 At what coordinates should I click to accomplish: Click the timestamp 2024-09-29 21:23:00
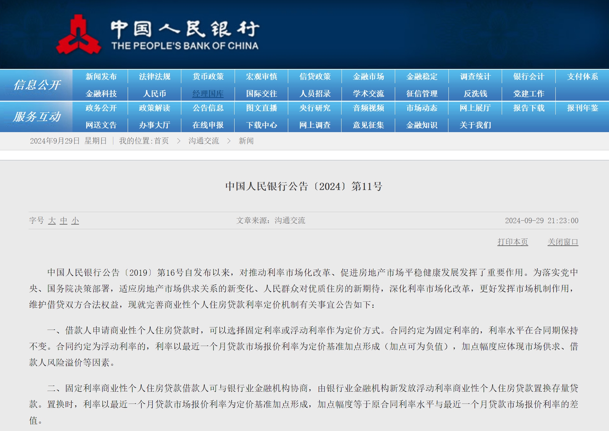click(x=542, y=221)
